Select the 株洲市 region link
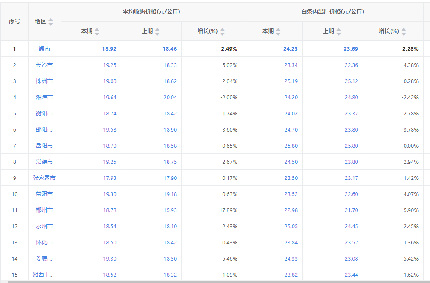The image size is (430, 283). tap(44, 81)
